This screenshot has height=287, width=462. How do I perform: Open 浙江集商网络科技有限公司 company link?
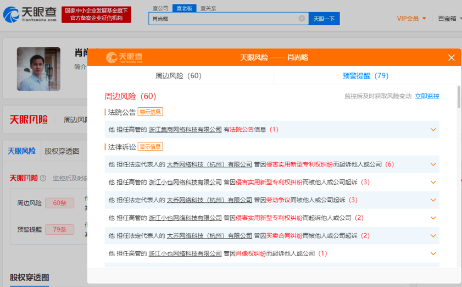coord(185,130)
